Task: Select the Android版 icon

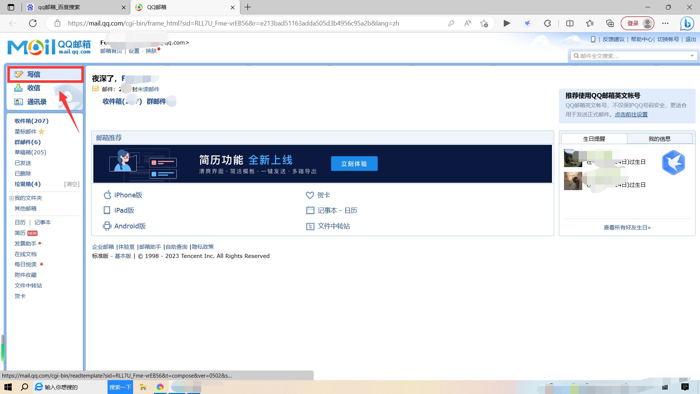Action: click(x=107, y=226)
